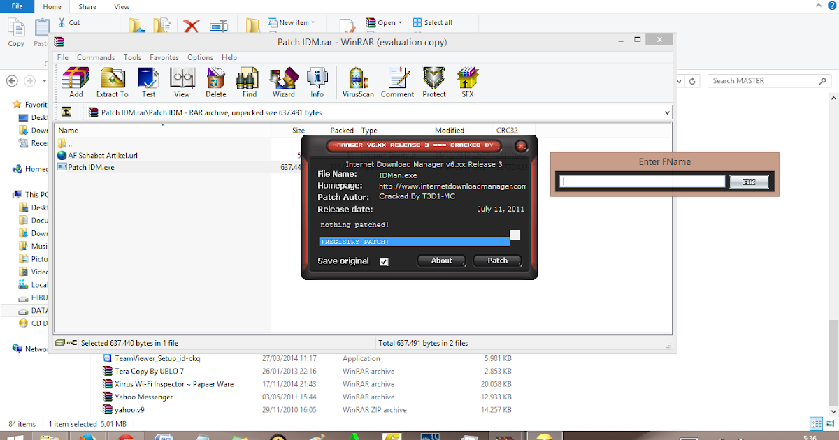
Task: Run the VirusScan toolbar icon
Action: pos(358,82)
